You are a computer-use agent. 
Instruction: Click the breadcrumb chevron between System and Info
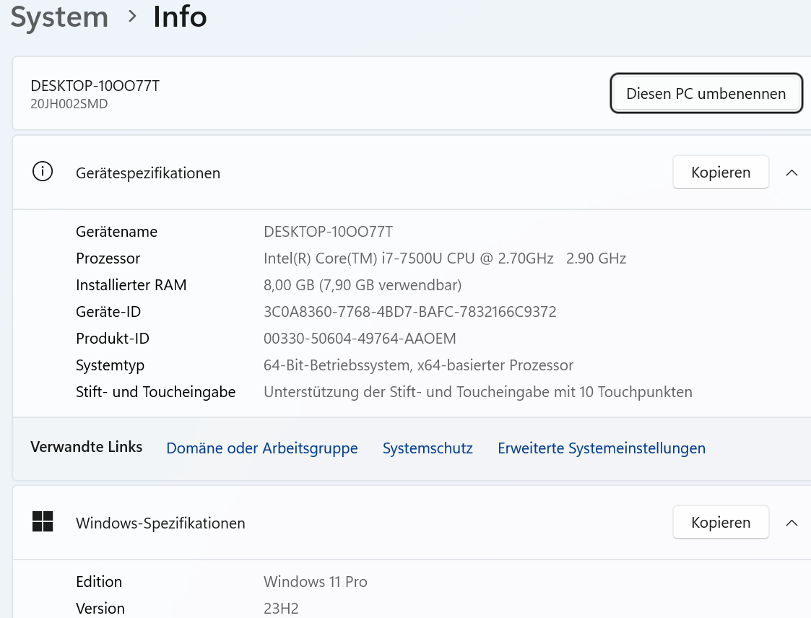click(x=132, y=17)
